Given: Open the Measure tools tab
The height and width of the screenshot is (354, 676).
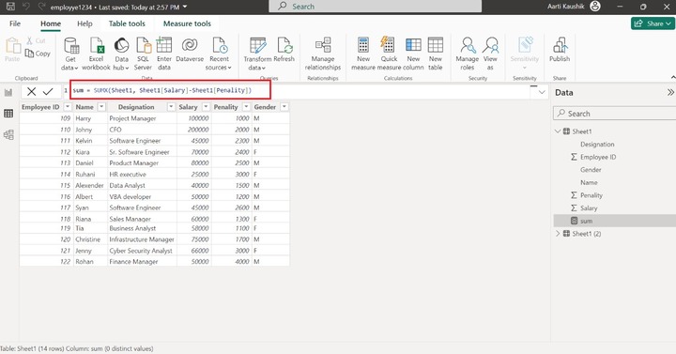Looking at the screenshot, I should click(187, 23).
